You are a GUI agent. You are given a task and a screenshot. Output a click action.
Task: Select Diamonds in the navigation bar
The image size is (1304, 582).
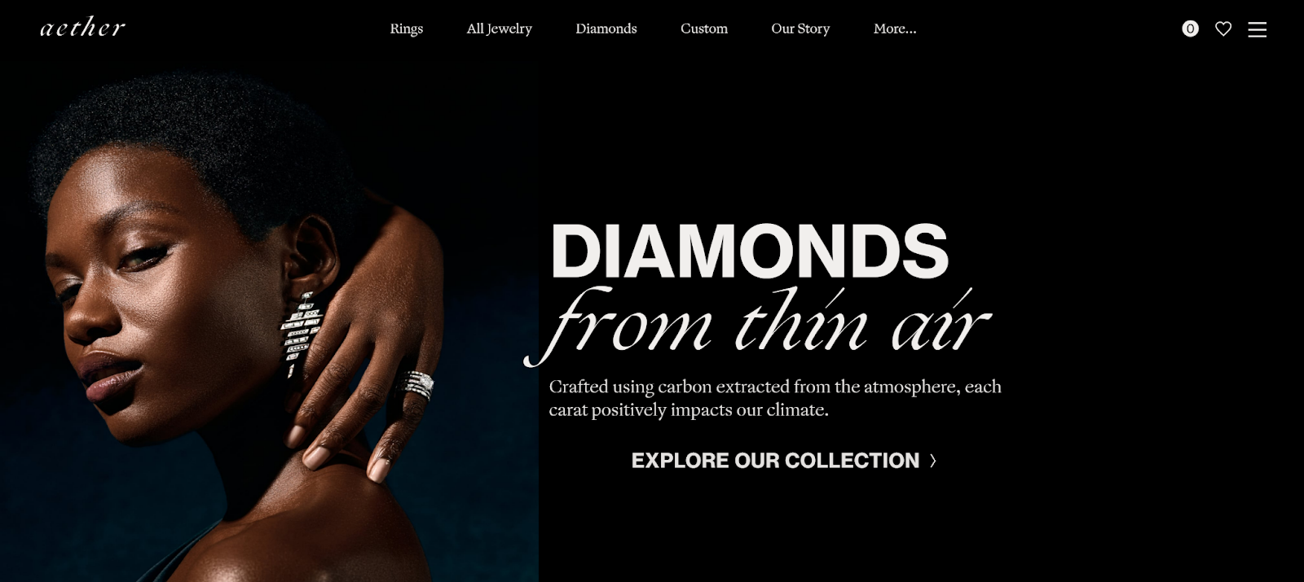point(606,28)
